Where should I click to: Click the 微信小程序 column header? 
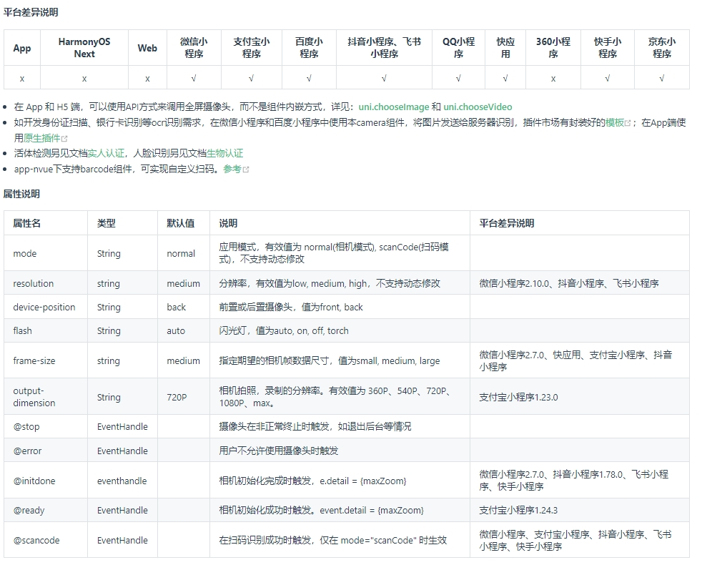(194, 48)
